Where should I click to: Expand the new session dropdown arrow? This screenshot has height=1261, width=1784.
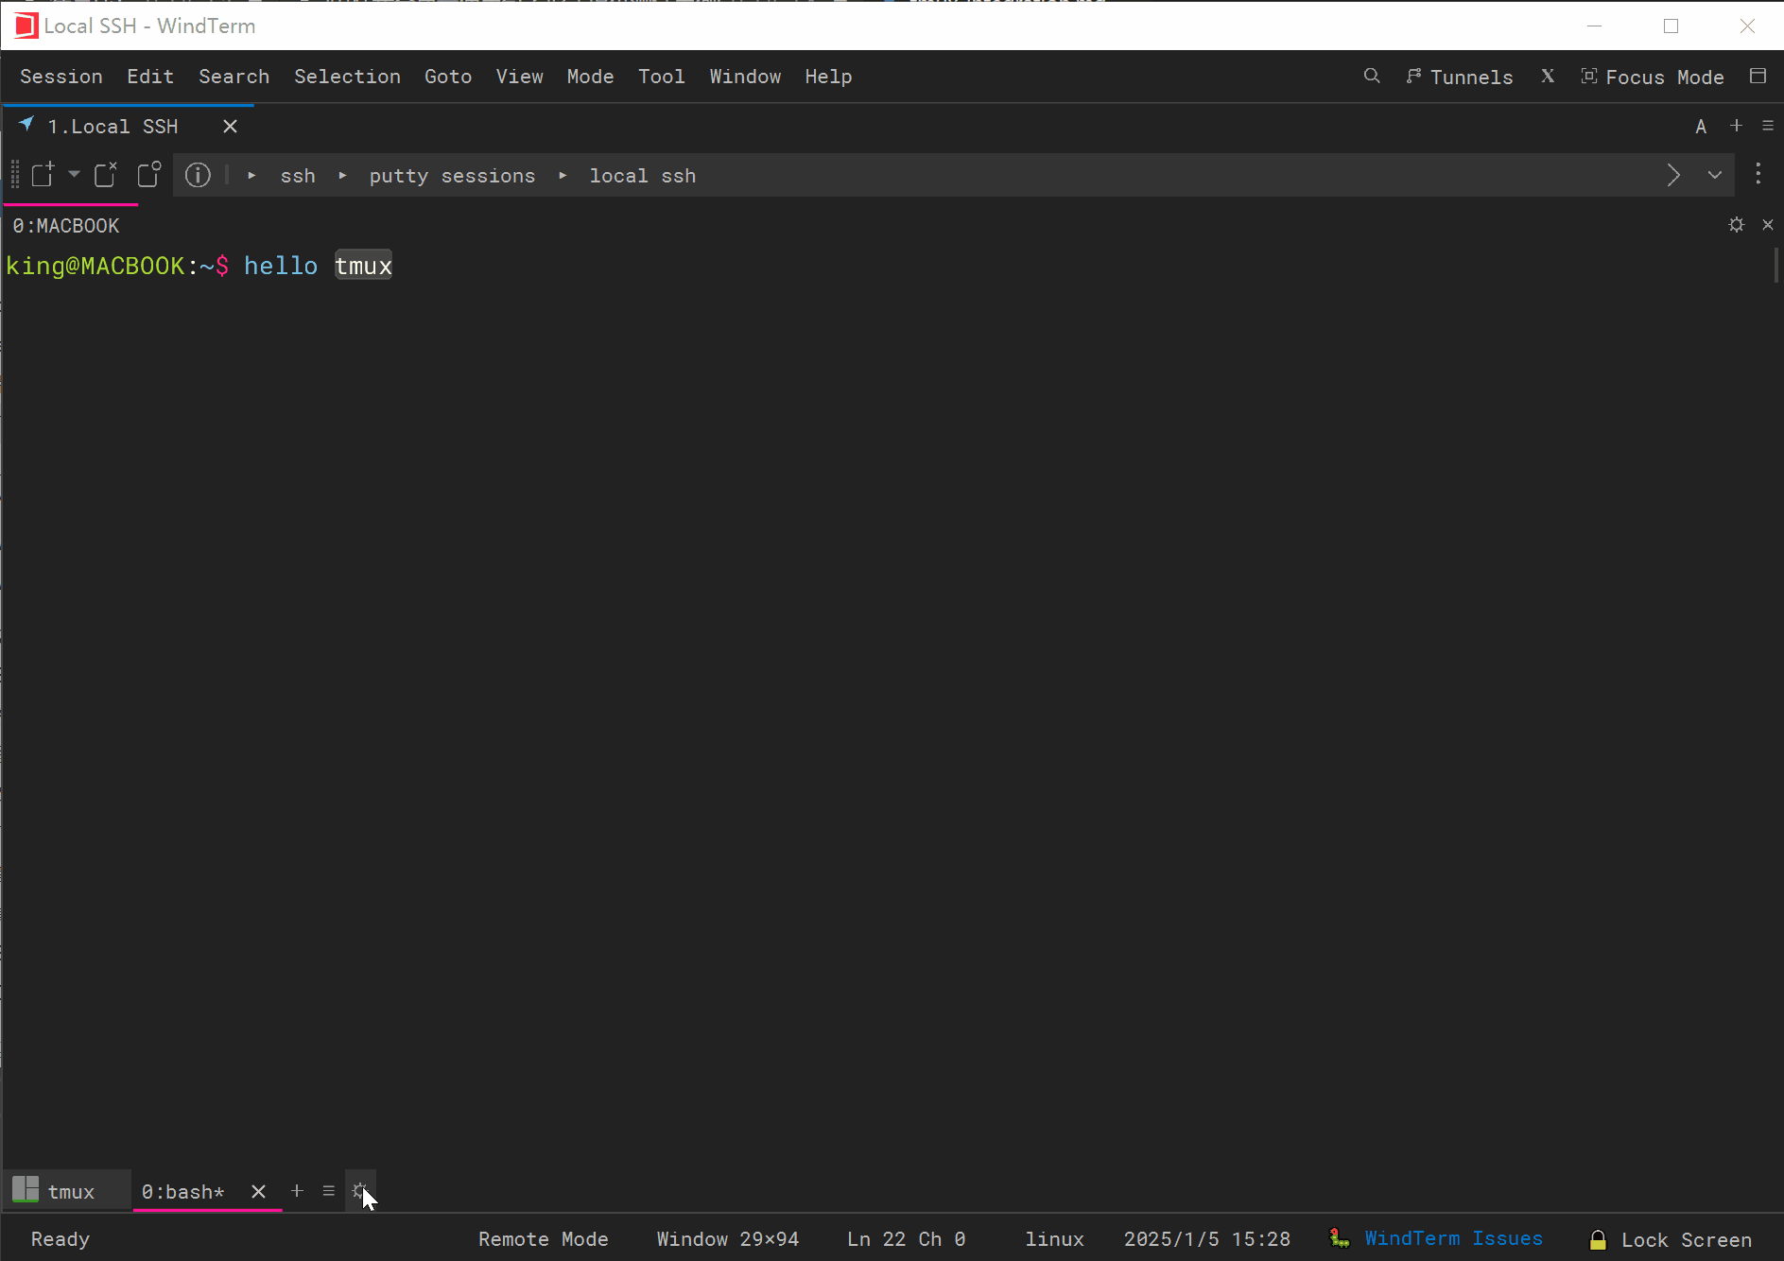(74, 174)
